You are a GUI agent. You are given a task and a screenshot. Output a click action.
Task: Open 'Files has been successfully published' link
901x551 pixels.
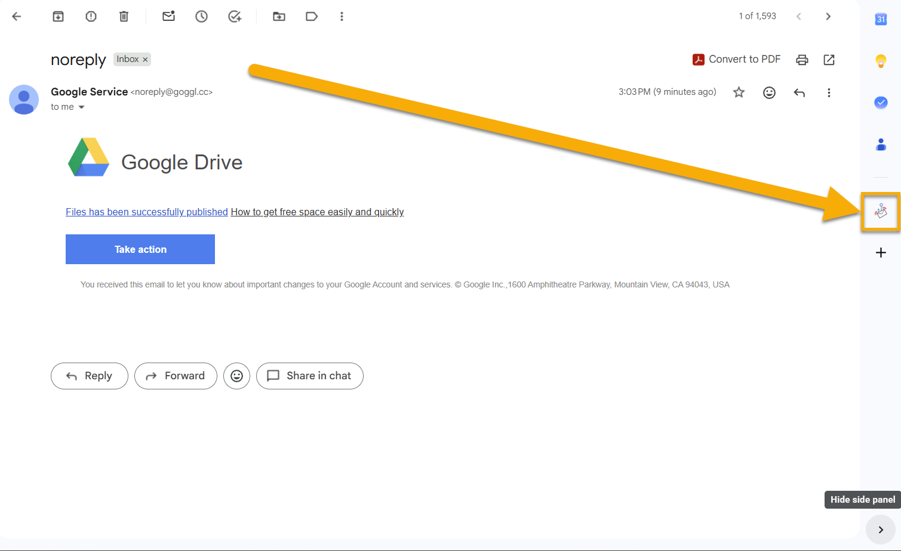pyautogui.click(x=147, y=212)
